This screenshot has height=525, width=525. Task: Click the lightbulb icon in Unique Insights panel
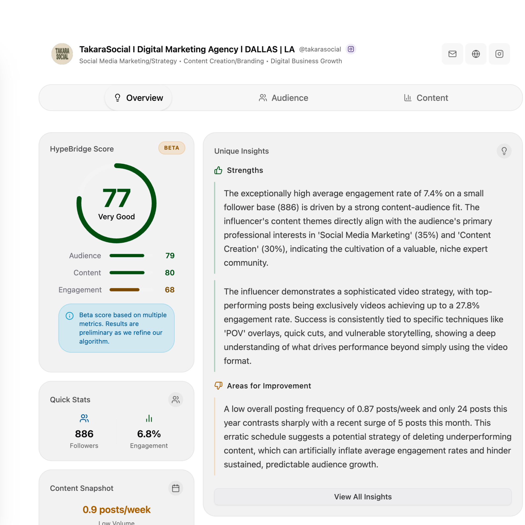click(504, 151)
